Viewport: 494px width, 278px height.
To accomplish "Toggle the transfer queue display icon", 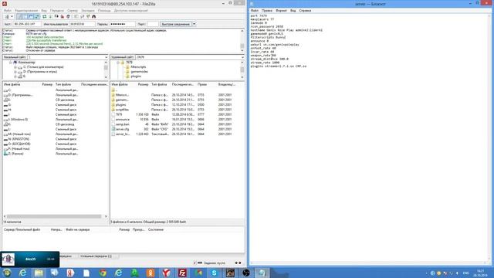I will click(37, 16).
